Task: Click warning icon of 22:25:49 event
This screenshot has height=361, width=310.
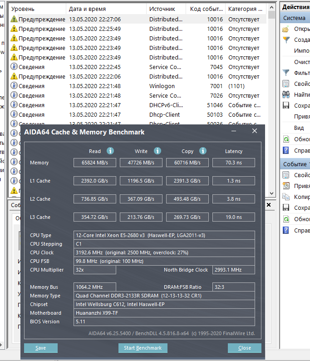Action: (14, 29)
